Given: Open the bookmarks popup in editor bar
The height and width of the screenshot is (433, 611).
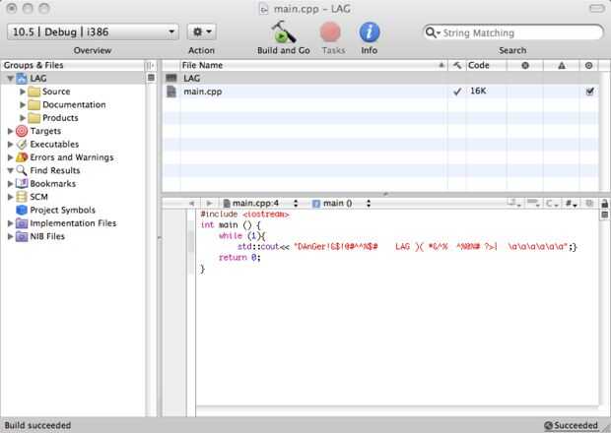Looking at the screenshot, I should (x=514, y=203).
